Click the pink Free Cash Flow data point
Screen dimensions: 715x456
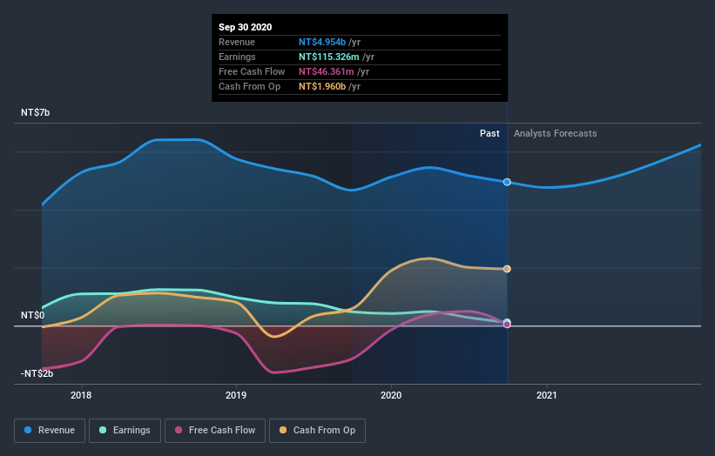point(507,325)
